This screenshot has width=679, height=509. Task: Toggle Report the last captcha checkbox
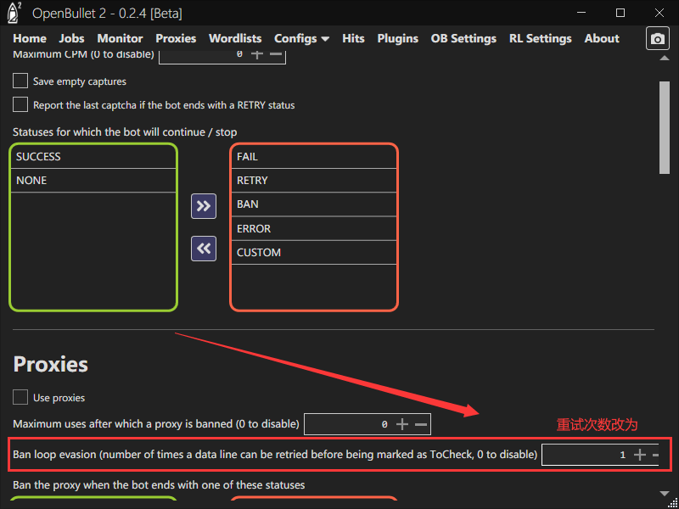tap(20, 105)
